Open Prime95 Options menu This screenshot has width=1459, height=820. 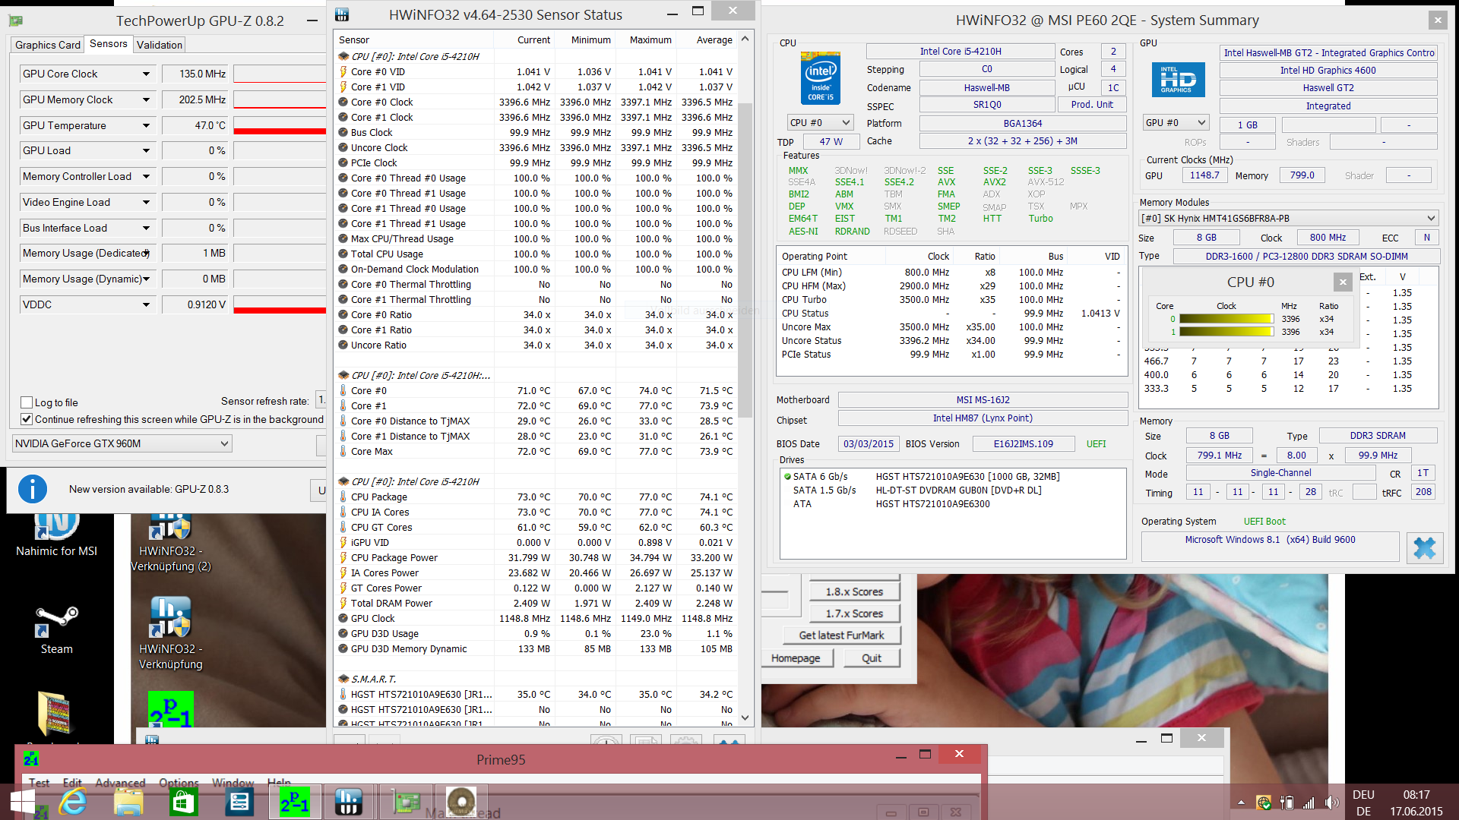tap(179, 783)
